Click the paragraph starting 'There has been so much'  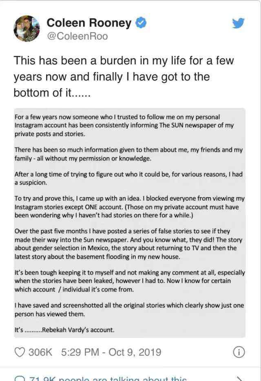click(129, 154)
